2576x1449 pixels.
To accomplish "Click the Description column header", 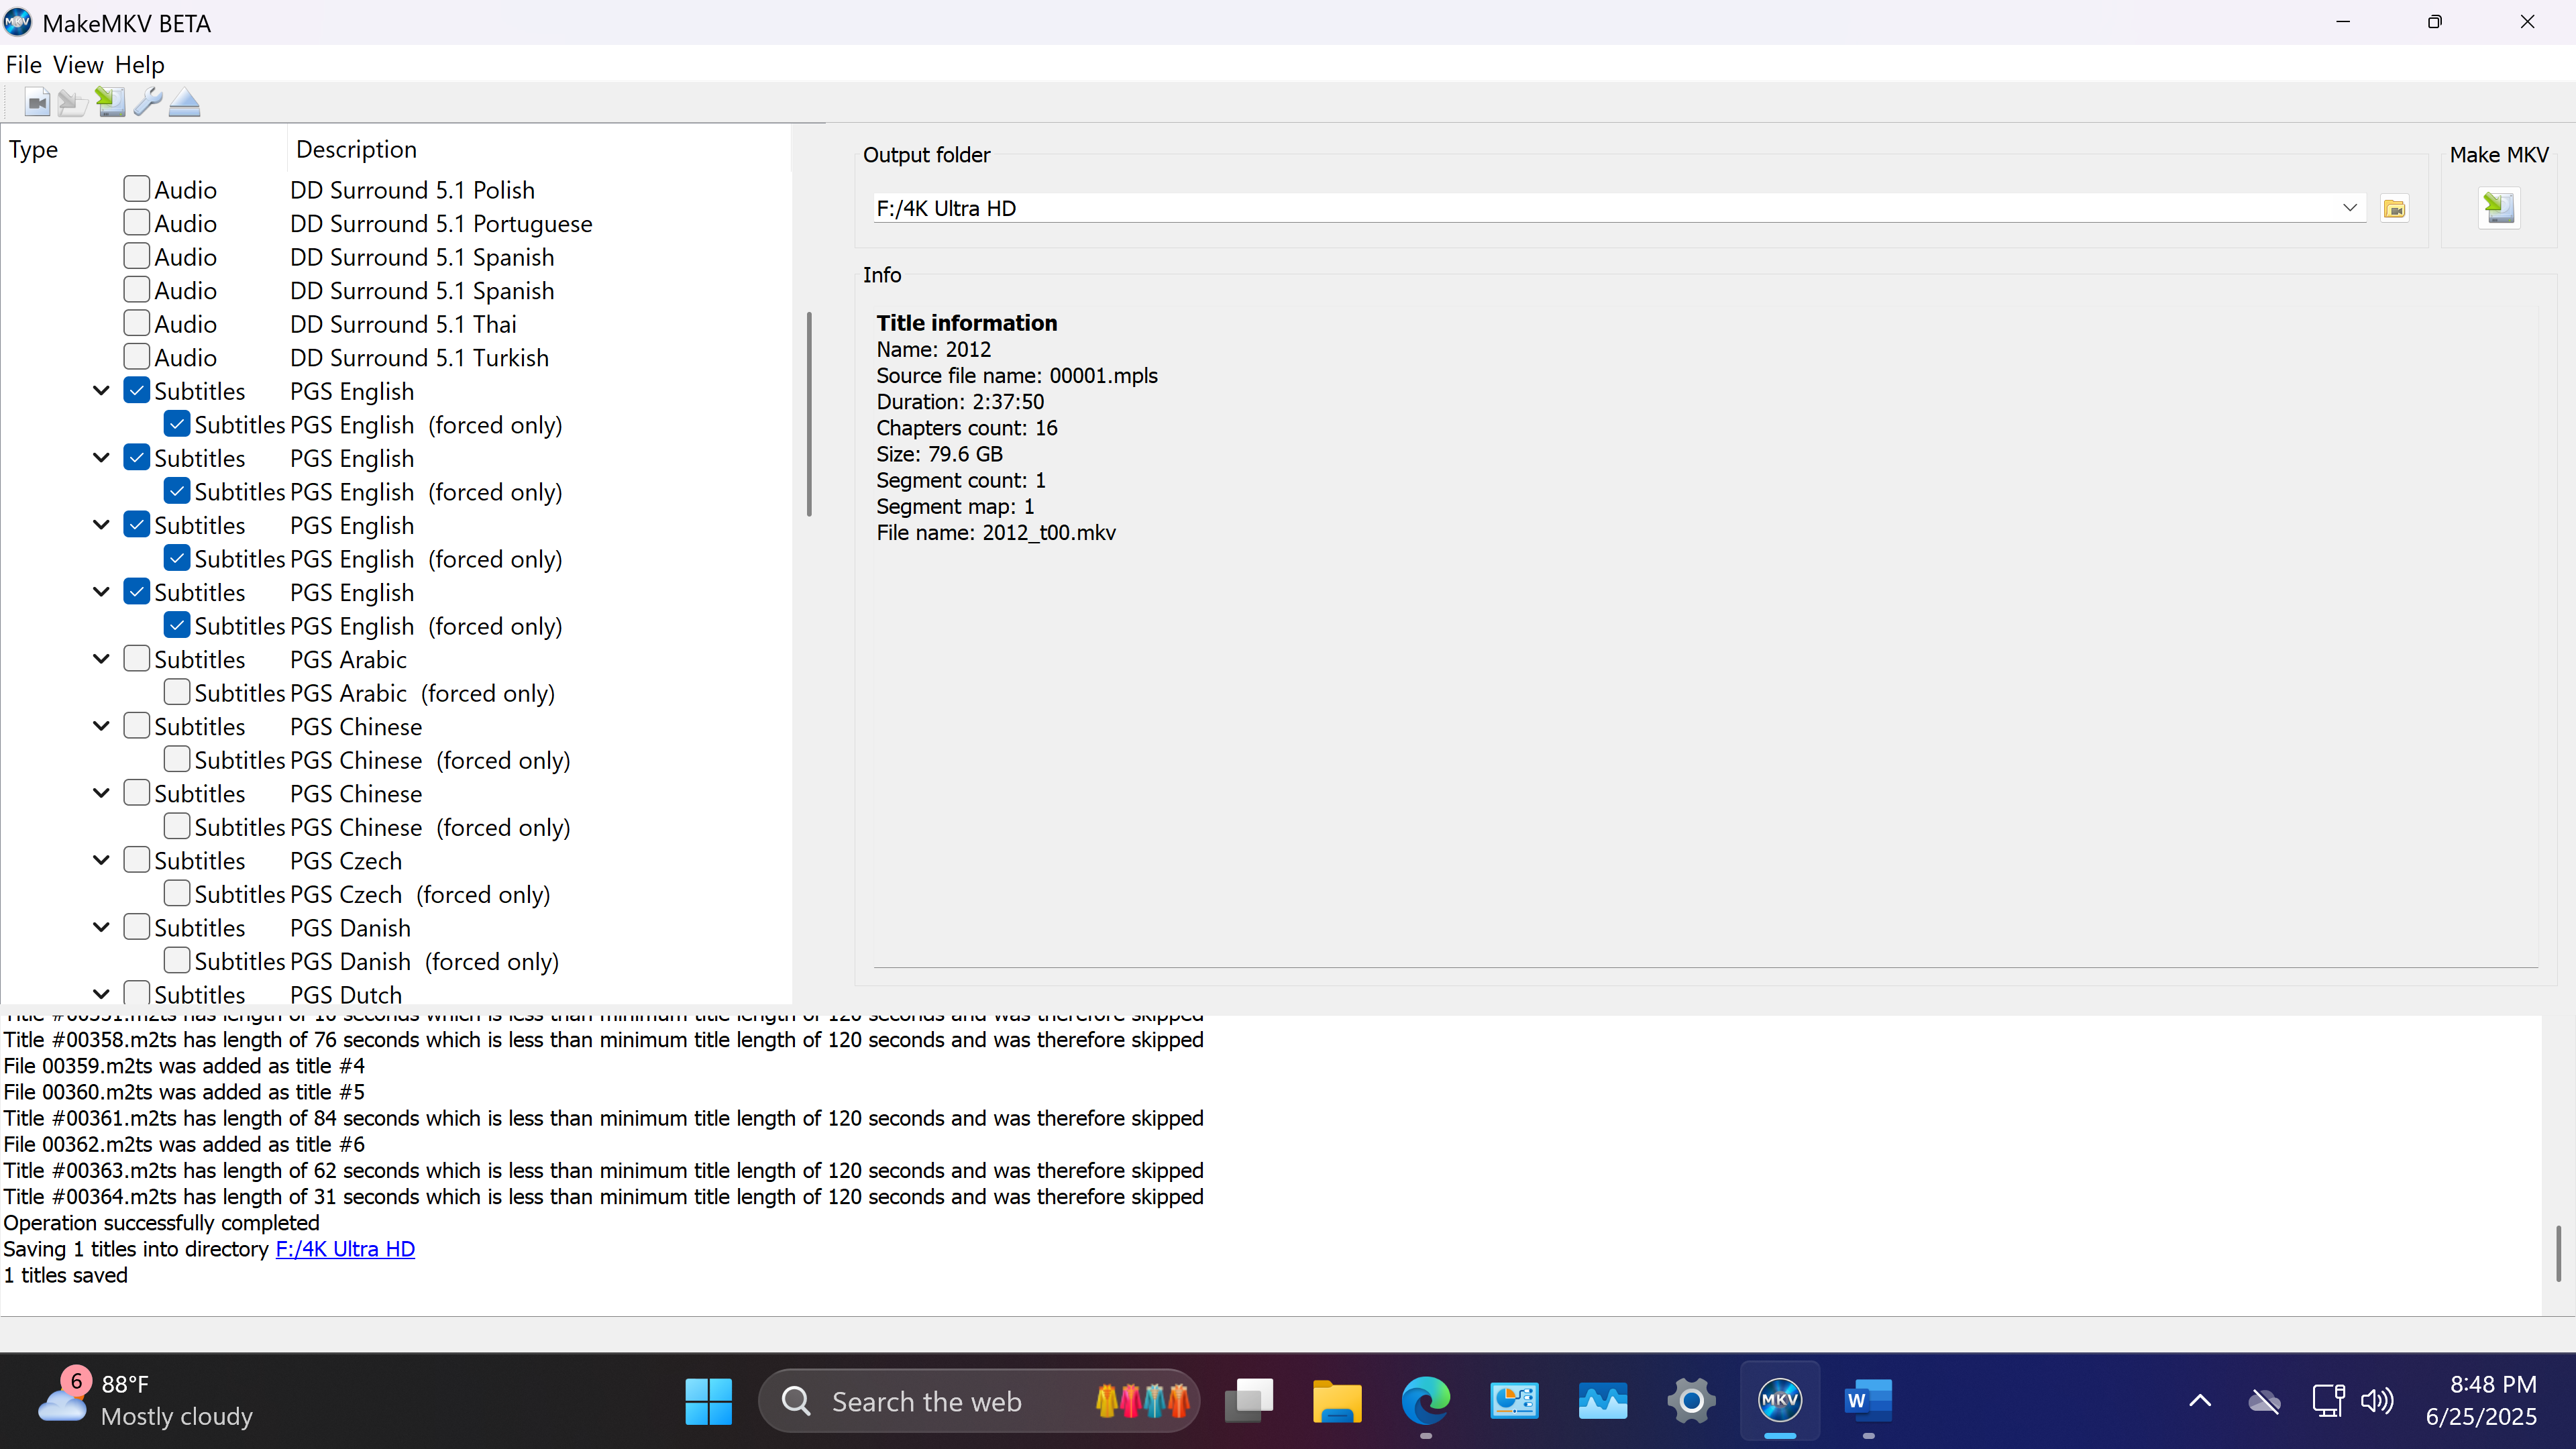I will [539, 149].
